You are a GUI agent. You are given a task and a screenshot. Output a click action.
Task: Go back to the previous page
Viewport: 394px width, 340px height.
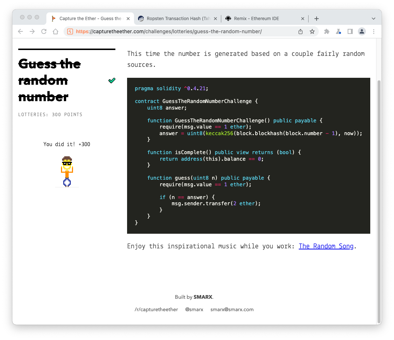point(20,31)
